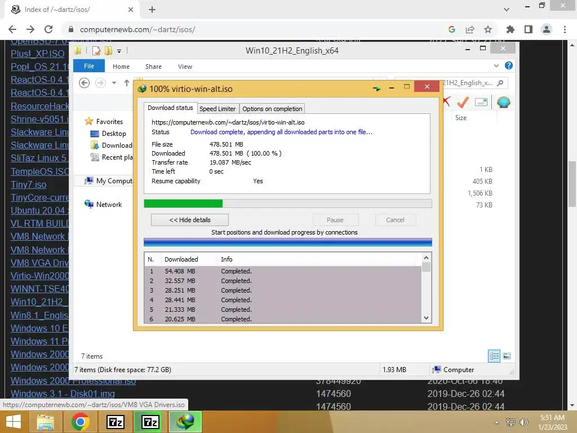Open the View ribbon tab

185,67
